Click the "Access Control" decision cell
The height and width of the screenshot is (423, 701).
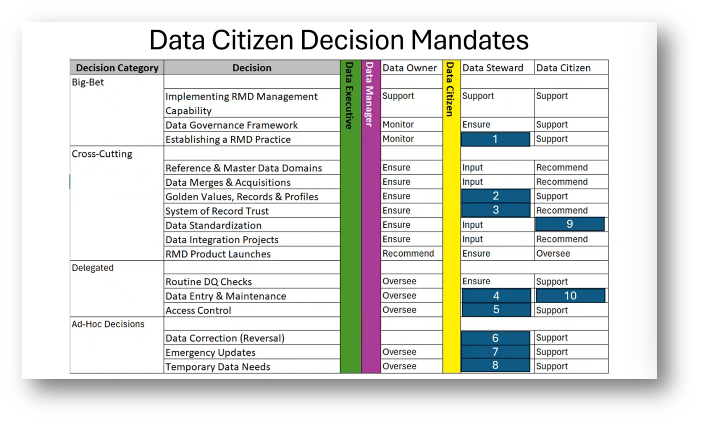coord(252,310)
